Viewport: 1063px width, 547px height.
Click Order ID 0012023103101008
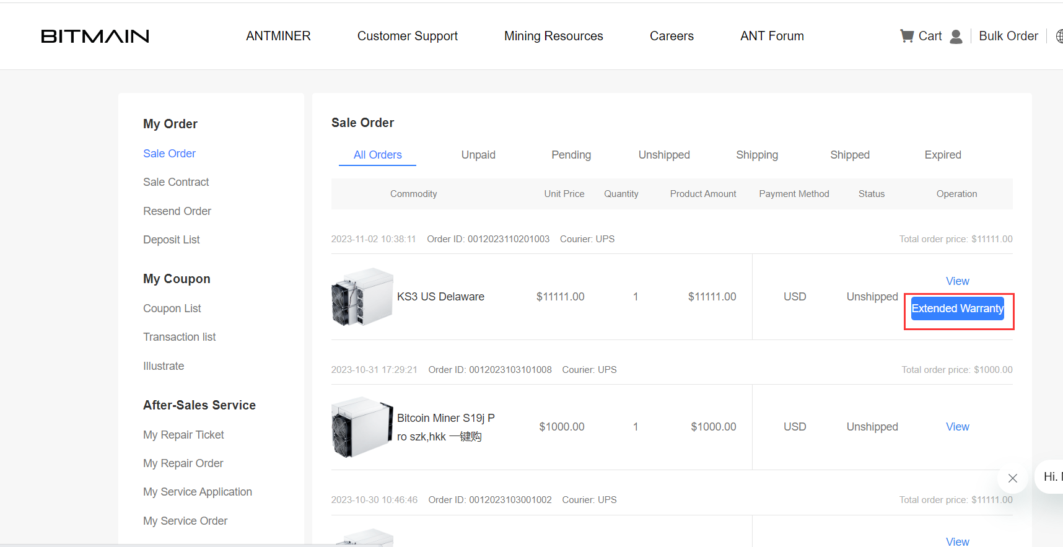(490, 370)
